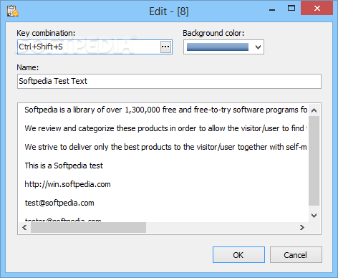Click the text 'http://win.softpedia.com'
338x278 pixels.
(x=67, y=184)
